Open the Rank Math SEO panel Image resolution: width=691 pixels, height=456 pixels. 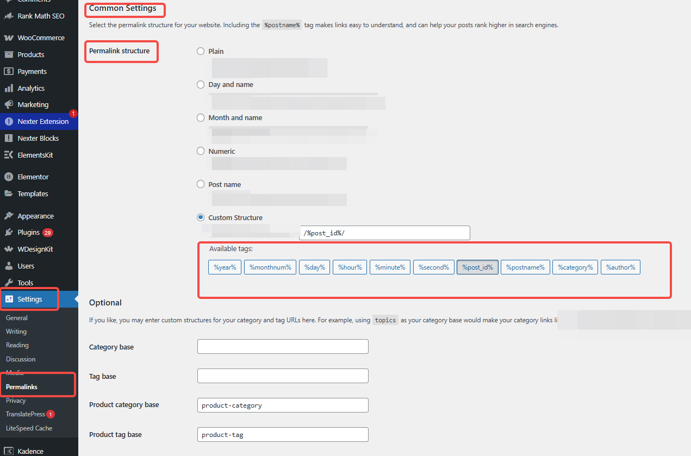[39, 16]
